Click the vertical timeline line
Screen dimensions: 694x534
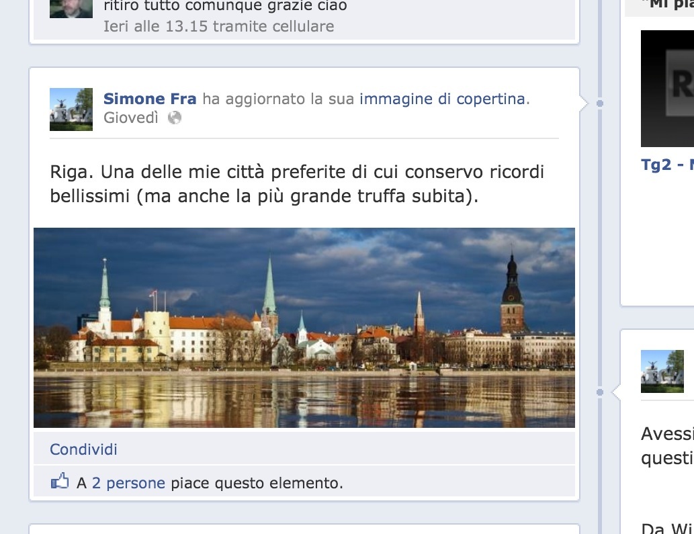click(600, 248)
